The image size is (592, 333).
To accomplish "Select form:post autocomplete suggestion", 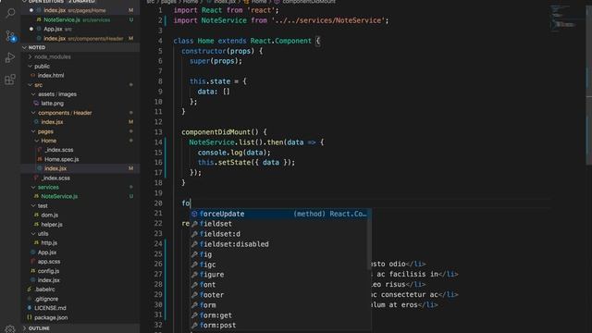I will coord(280,325).
